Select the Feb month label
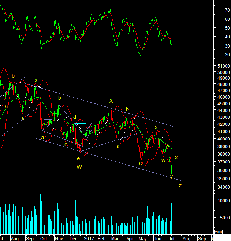This screenshot has height=241, width=231. (x=101, y=239)
